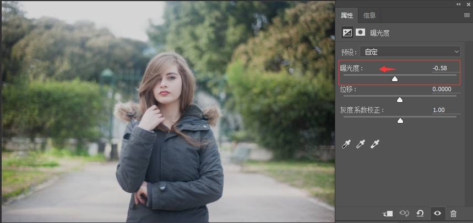Click the 曝光度 slider label text

coord(352,68)
